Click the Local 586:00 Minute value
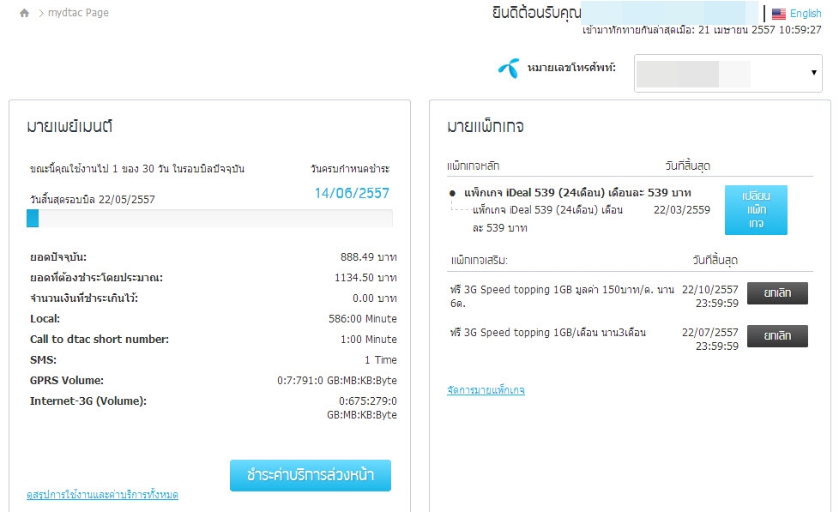The height and width of the screenshot is (512, 839). (363, 319)
